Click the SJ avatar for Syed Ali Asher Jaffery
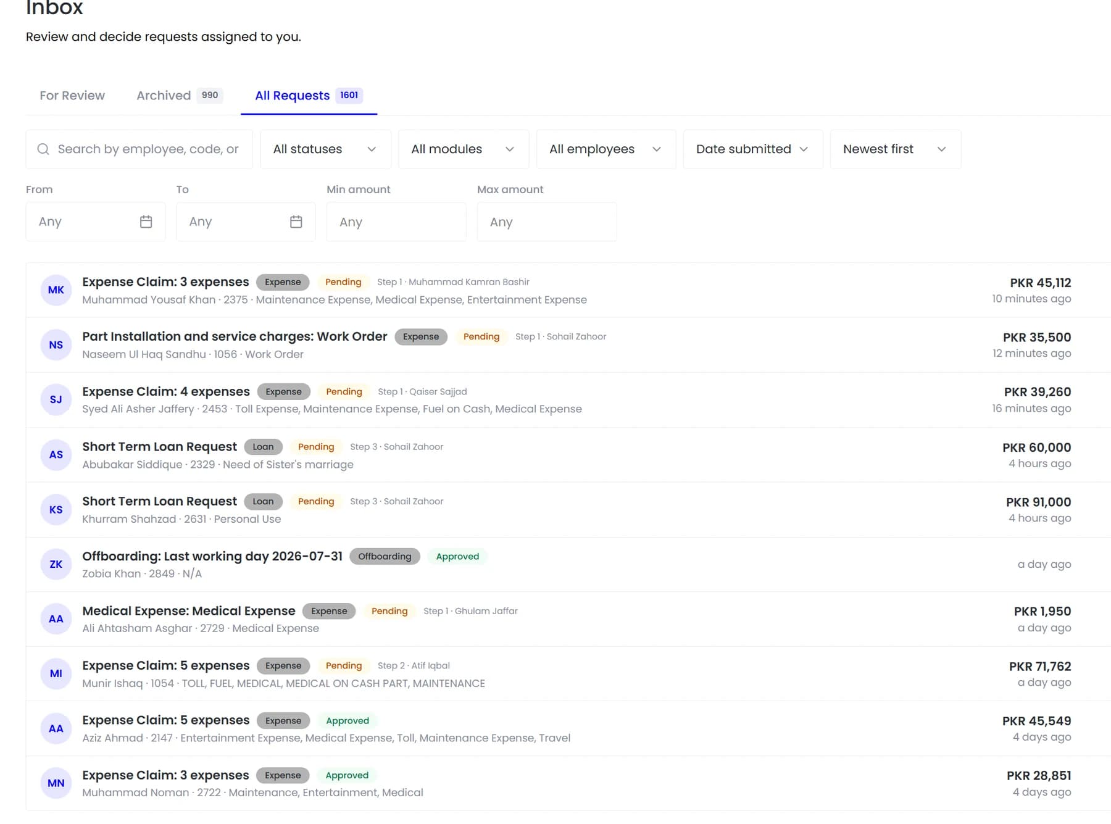The image size is (1111, 824). (56, 400)
